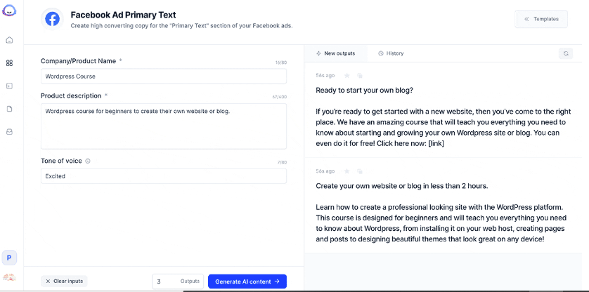Click the P workspace avatar

point(9,258)
